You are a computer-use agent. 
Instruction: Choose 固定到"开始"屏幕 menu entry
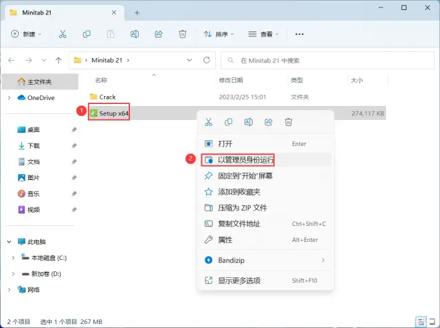[266, 176]
